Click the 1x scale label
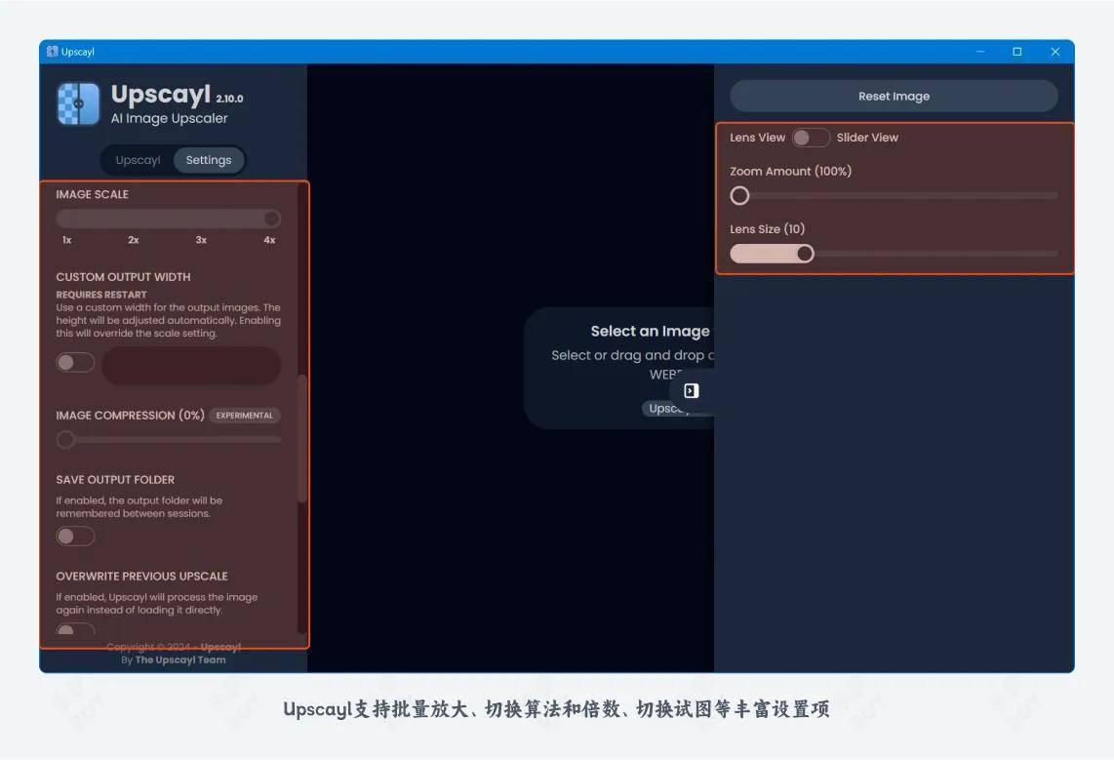The height and width of the screenshot is (760, 1114). [x=66, y=240]
